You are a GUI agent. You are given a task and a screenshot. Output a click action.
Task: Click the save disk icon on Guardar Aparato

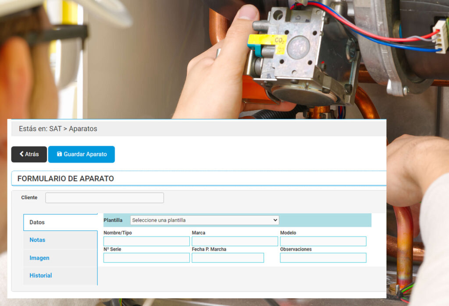pos(60,154)
